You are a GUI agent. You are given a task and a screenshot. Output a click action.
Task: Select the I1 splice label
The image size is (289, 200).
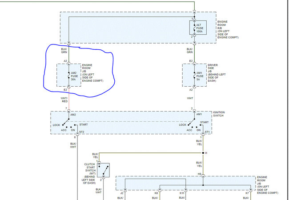tap(206, 153)
